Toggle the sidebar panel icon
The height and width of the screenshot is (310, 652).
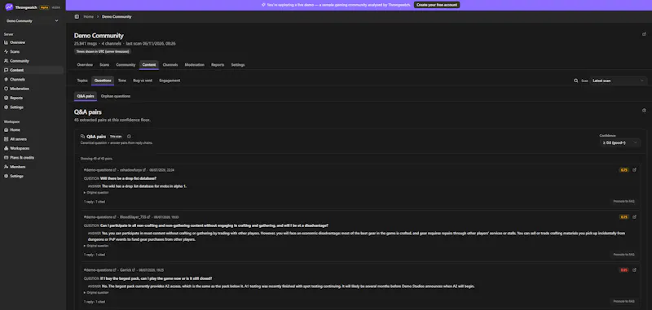[77, 16]
